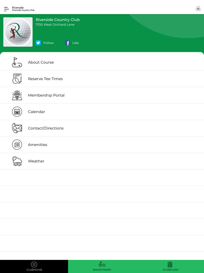Viewport: 204px width, 273px height.
Task: Click the Calendar icon
Action: click(x=17, y=112)
